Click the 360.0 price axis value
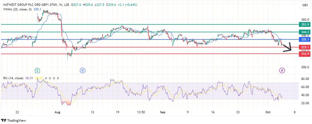Screen dimensions: 312x124 point(305,20)
